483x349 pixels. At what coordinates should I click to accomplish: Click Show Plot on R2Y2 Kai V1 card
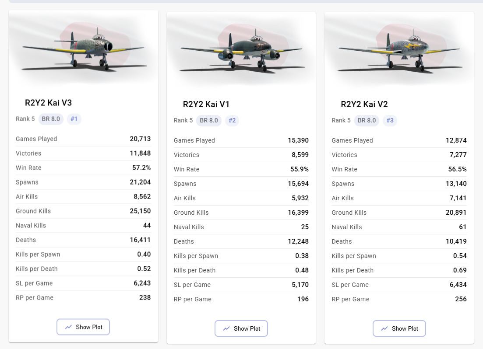(241, 328)
